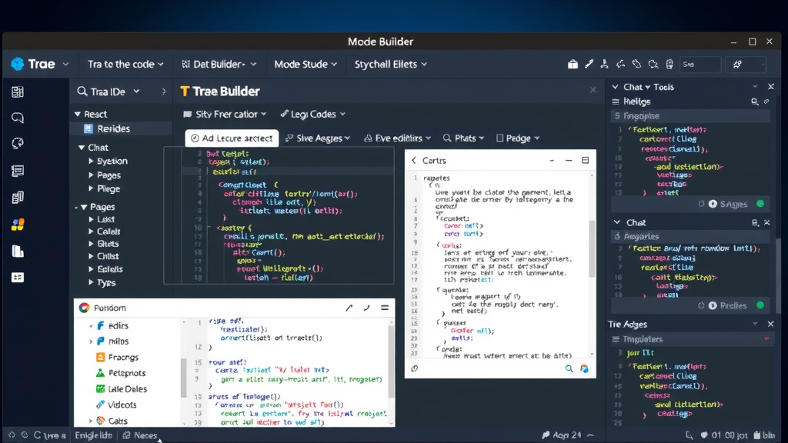Open the chat bubble icon in left sidebar

[x=18, y=118]
